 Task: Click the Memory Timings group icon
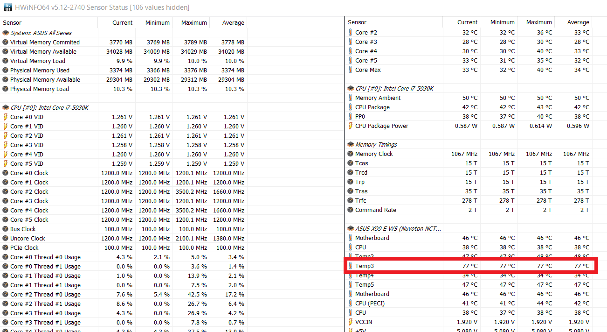tap(351, 144)
